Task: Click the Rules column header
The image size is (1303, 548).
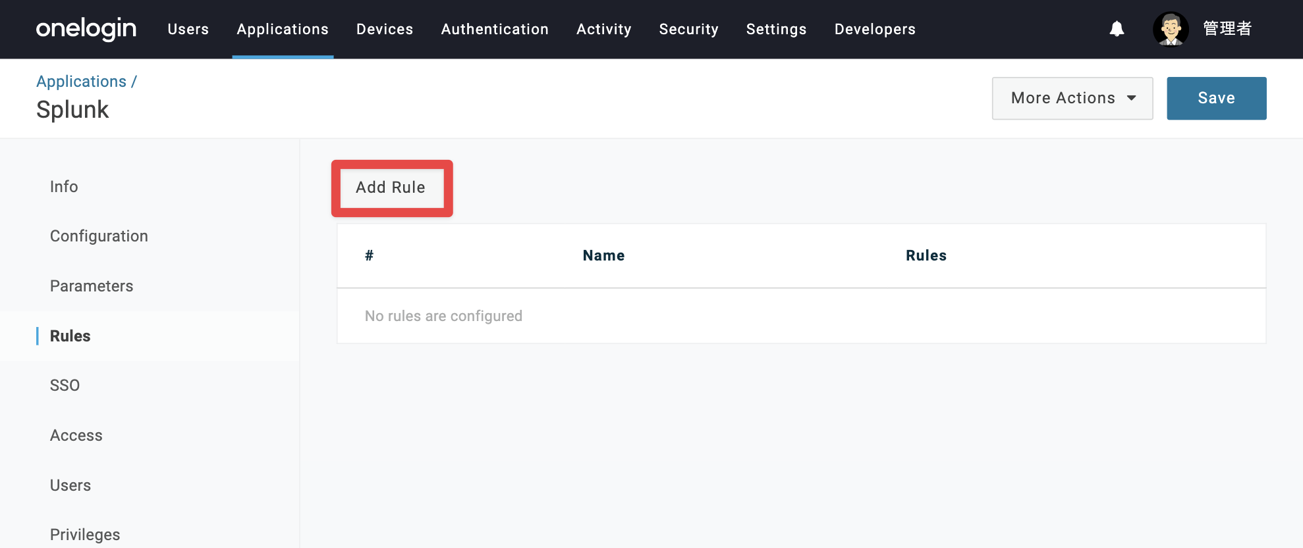Action: (x=926, y=256)
